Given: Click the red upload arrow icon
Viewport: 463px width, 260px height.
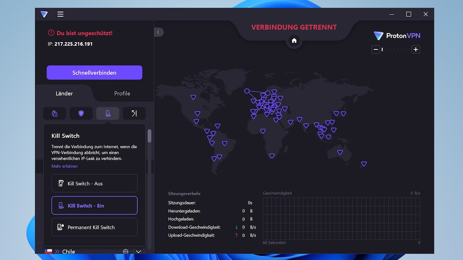Looking at the screenshot, I should coord(237,235).
